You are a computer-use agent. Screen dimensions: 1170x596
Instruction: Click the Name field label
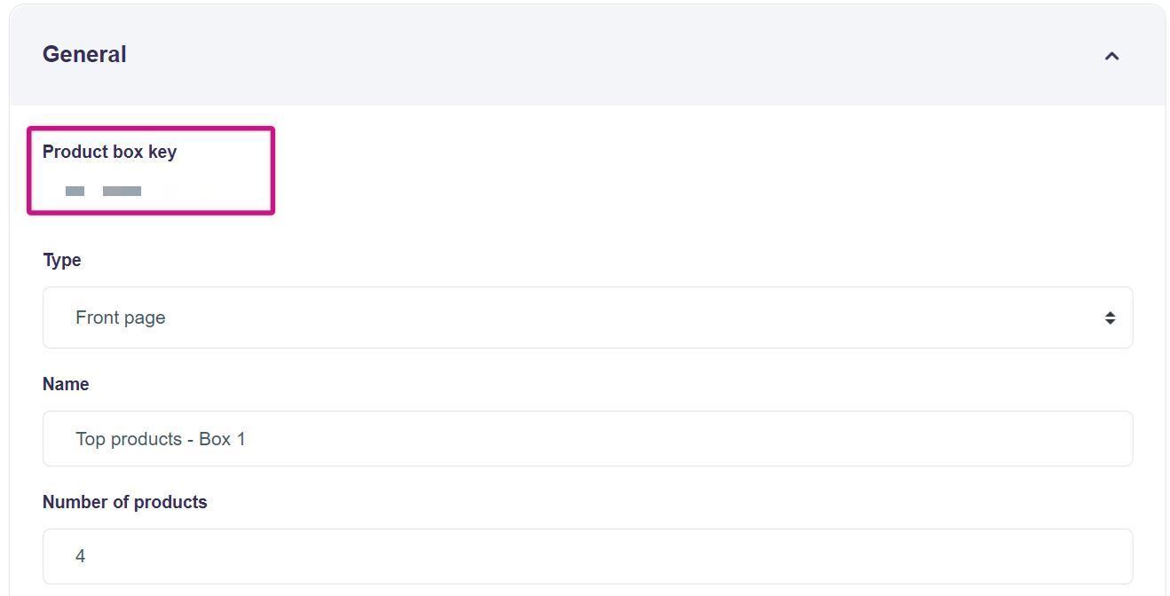66,384
